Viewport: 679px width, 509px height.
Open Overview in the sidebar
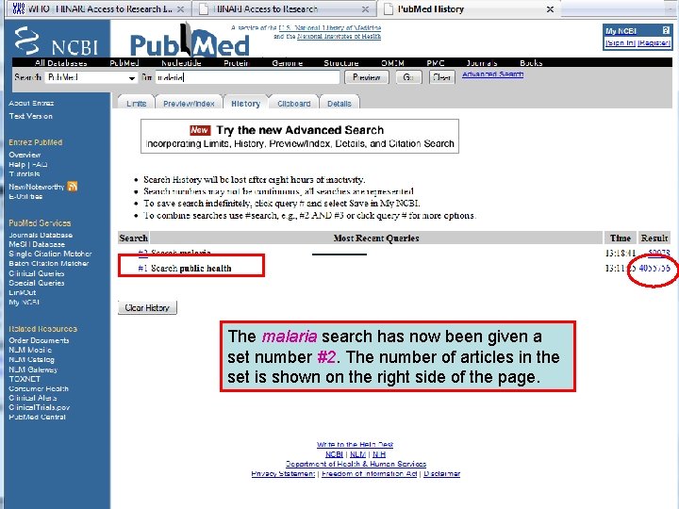pyautogui.click(x=25, y=155)
